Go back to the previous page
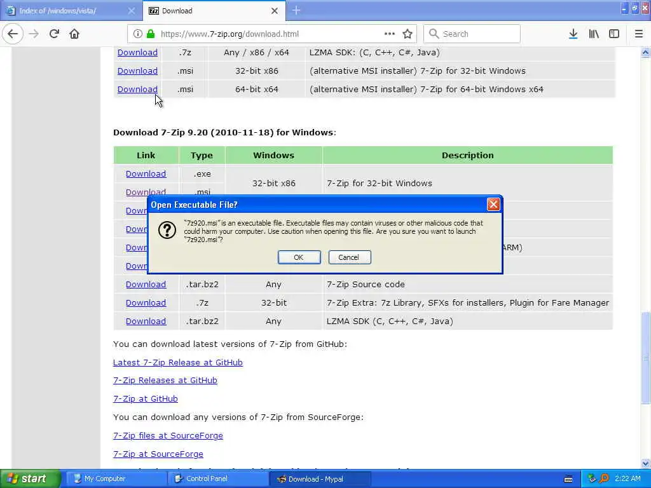Image resolution: width=651 pixels, height=488 pixels. (x=13, y=34)
